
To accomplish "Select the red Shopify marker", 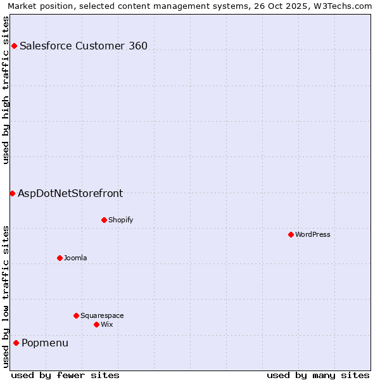I will click(104, 220).
